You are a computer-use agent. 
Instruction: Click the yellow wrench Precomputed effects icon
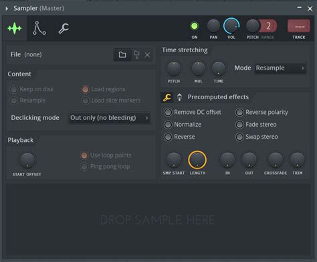(167, 97)
